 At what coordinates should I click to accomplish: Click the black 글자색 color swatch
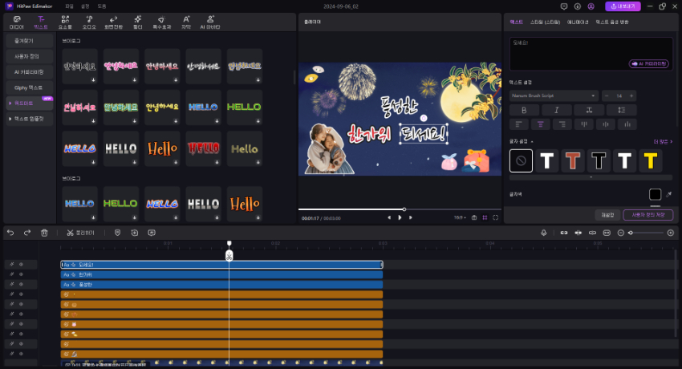tap(655, 194)
